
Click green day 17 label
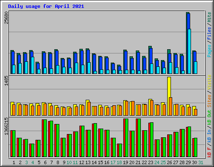(x=113, y=162)
